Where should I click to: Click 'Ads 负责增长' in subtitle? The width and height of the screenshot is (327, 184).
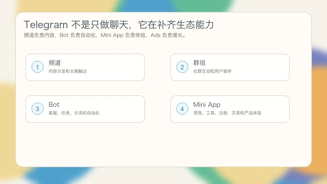coord(167,35)
